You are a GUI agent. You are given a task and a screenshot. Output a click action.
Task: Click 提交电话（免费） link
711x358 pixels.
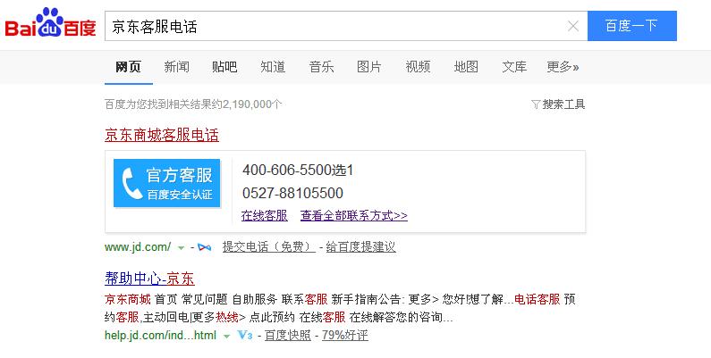[x=268, y=247]
